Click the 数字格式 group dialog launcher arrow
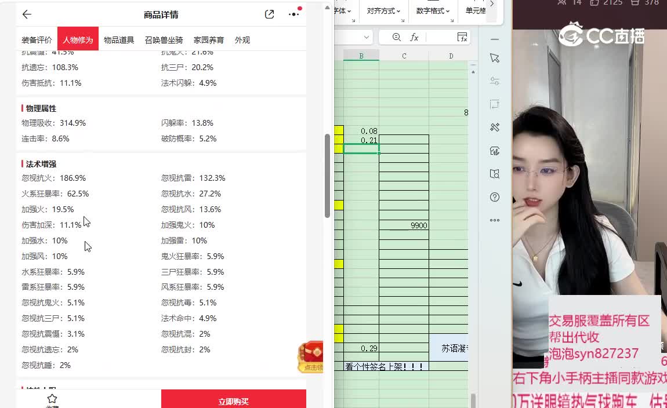 pos(452,20)
